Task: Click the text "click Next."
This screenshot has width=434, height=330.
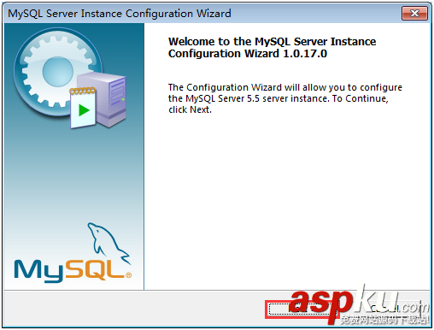Action: (x=190, y=109)
